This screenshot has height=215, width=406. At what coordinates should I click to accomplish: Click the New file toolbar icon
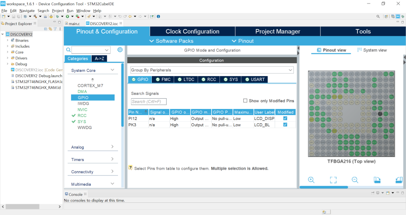pyautogui.click(x=3, y=16)
